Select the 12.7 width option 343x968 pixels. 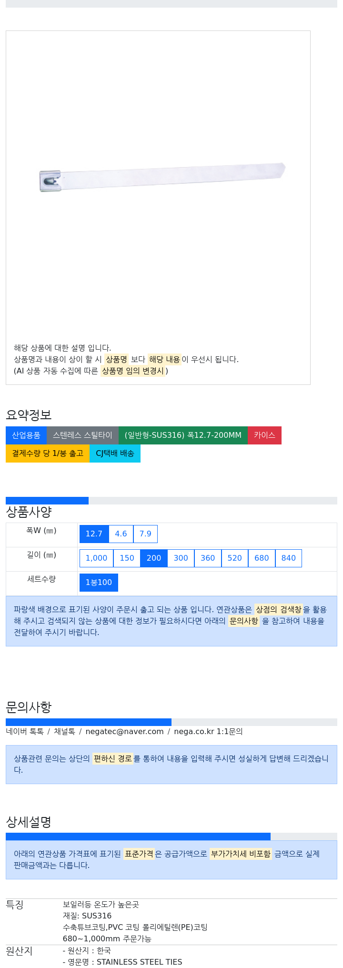coord(94,534)
